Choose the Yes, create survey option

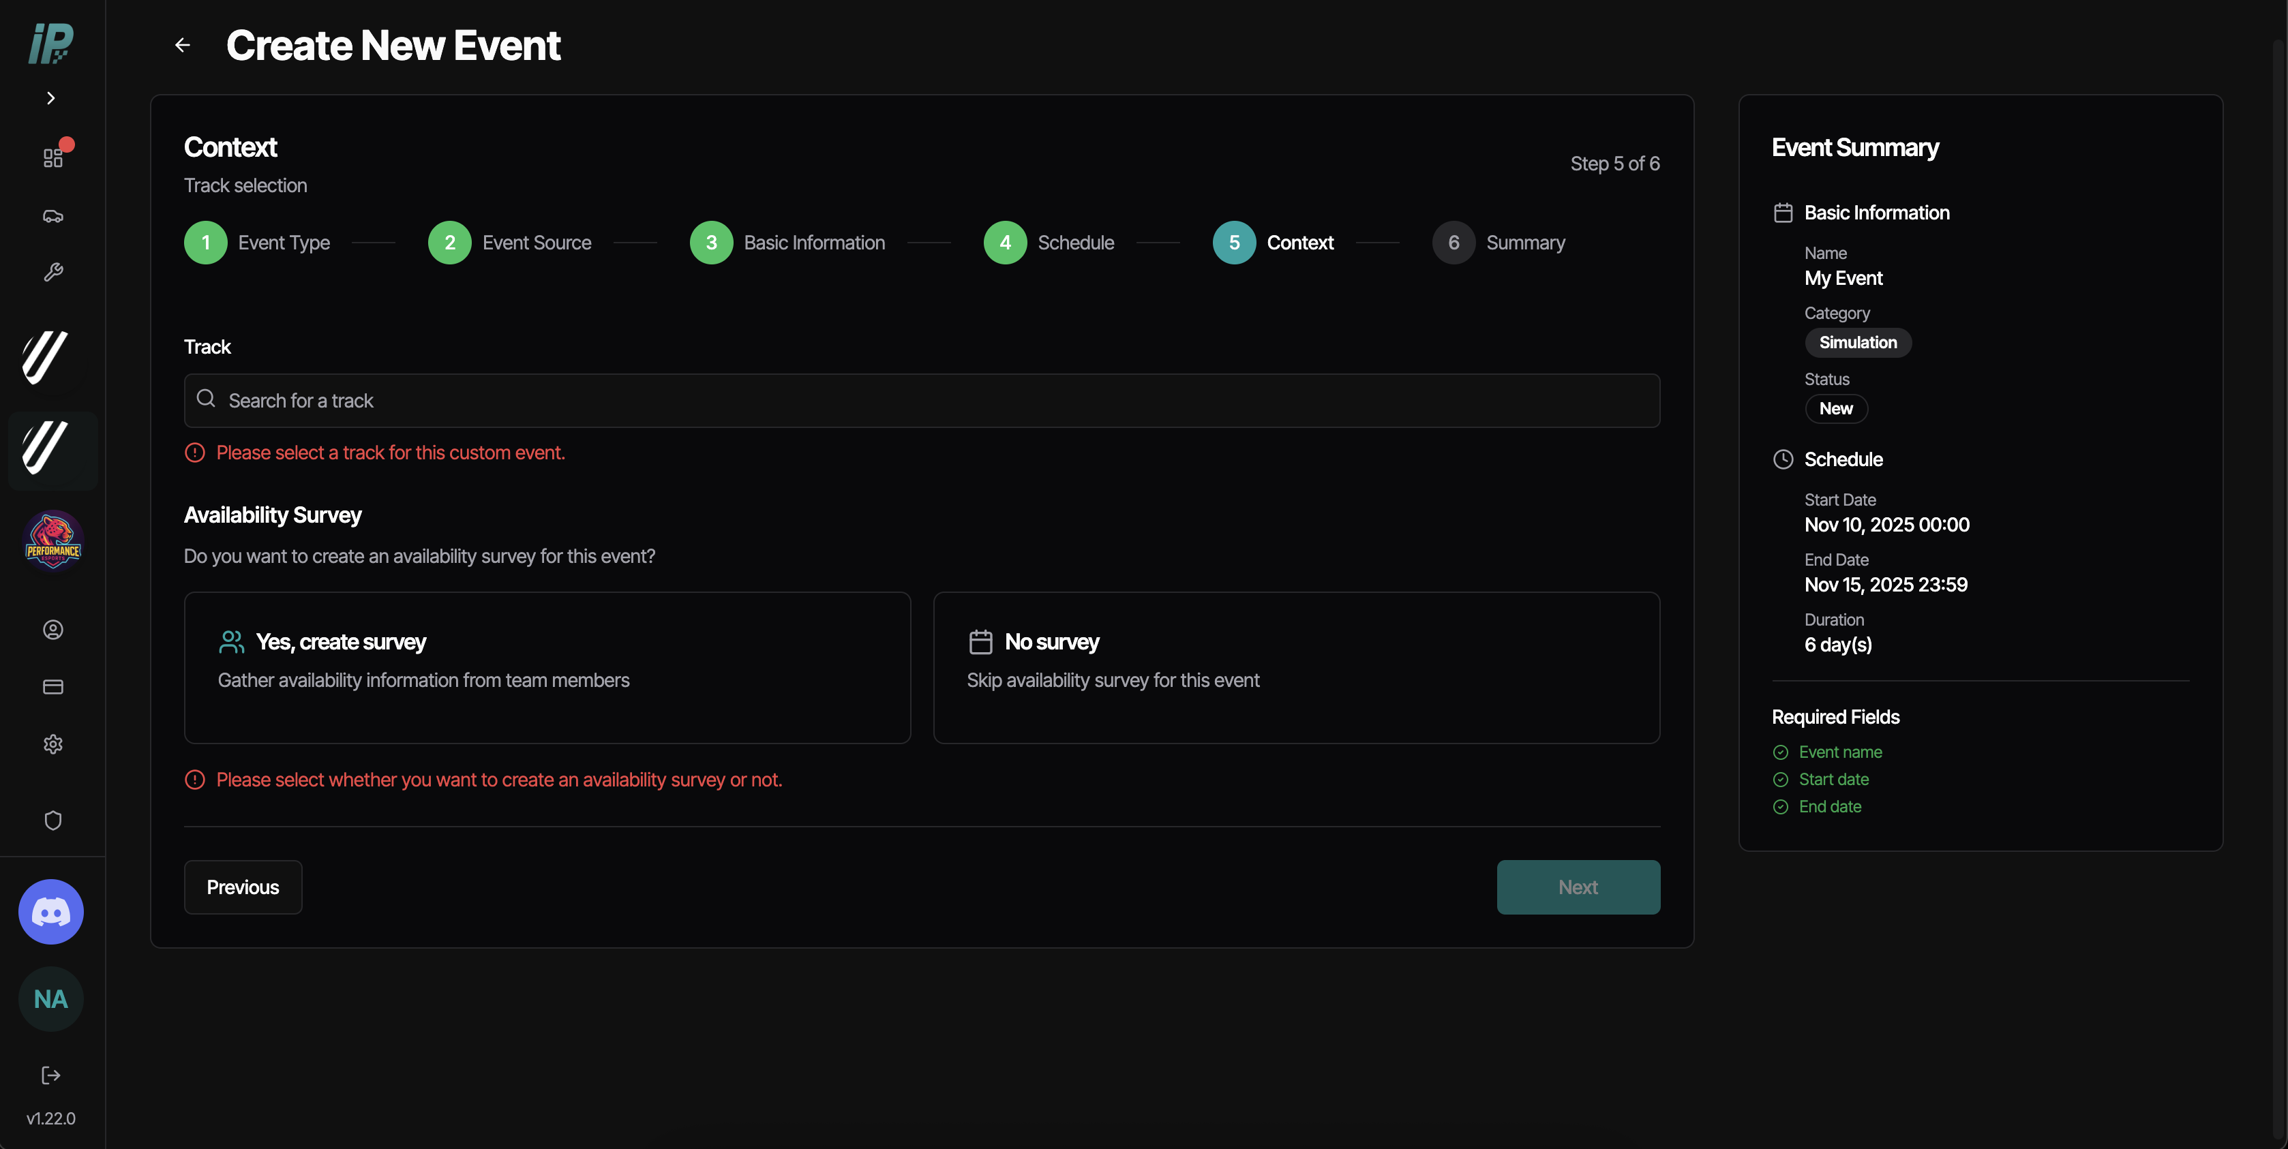tap(547, 668)
